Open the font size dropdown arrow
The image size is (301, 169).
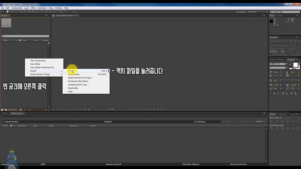[x=281, y=72]
